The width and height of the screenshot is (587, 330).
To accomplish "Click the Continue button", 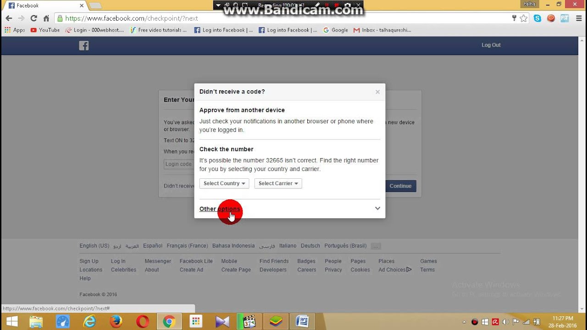I will pyautogui.click(x=400, y=186).
